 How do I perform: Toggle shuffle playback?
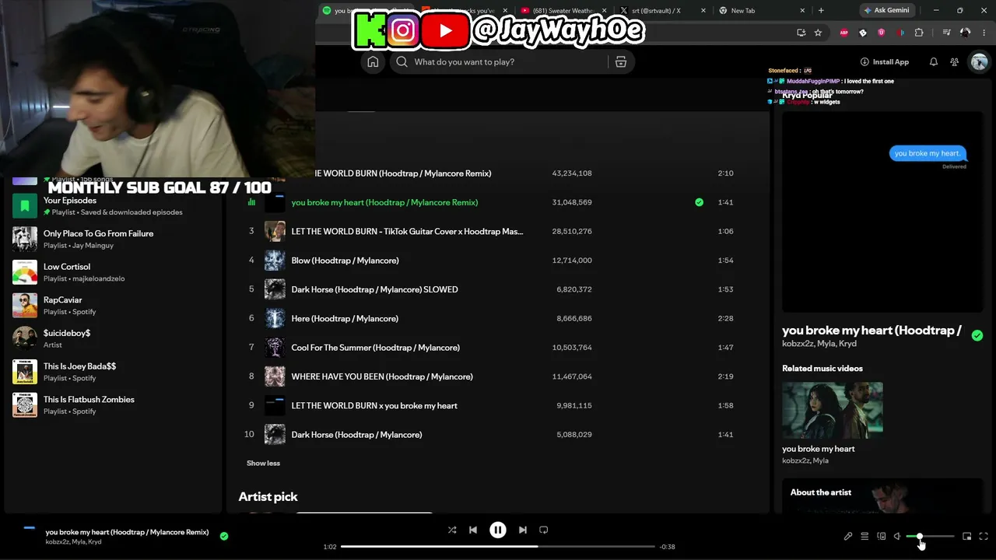click(452, 530)
